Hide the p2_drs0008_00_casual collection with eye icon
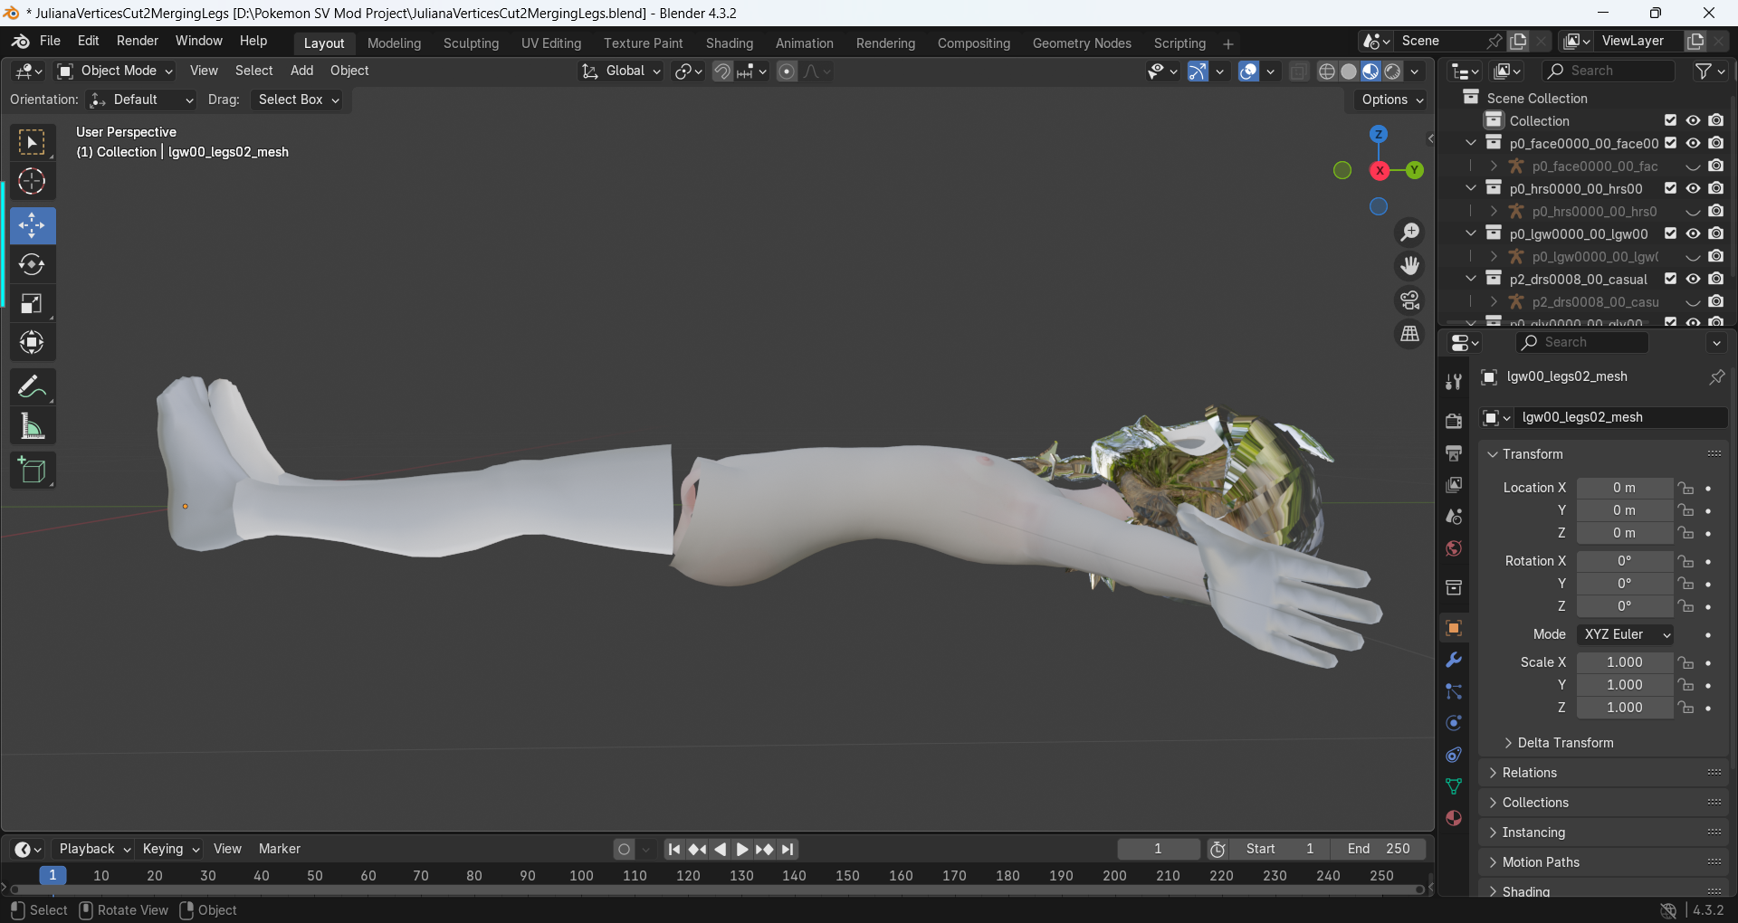This screenshot has width=1738, height=923. [1693, 279]
